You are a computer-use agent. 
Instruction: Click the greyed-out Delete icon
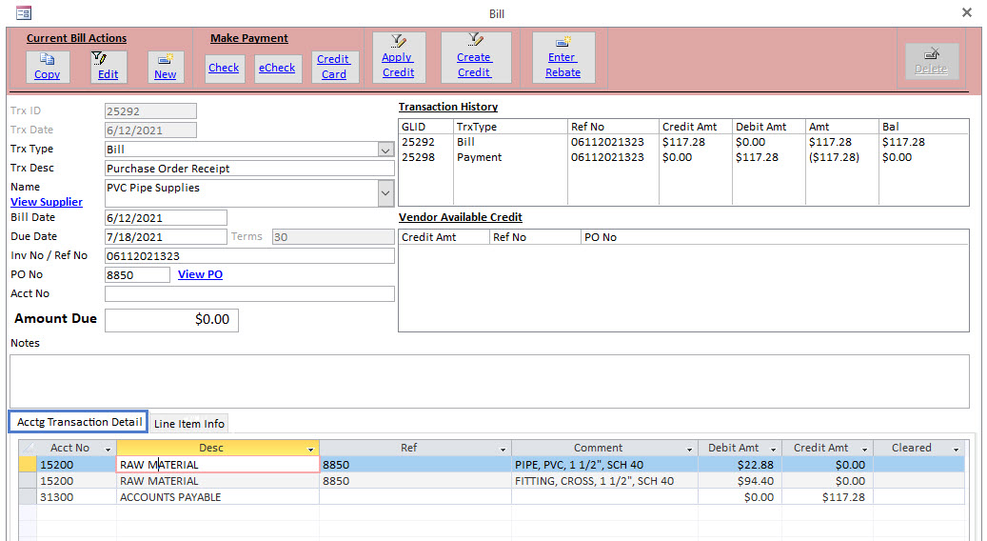click(x=932, y=53)
